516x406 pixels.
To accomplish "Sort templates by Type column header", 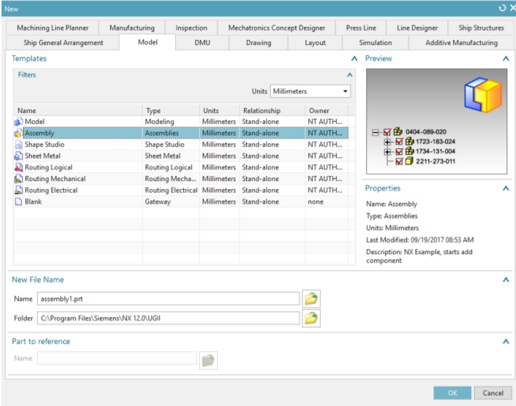I will coord(171,111).
